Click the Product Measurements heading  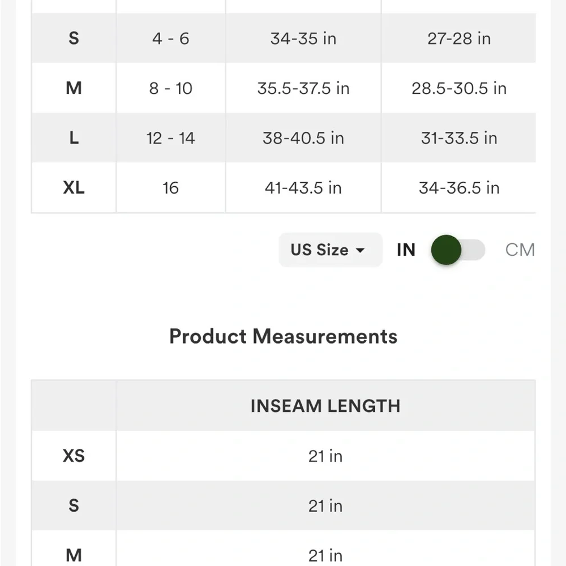pos(283,336)
